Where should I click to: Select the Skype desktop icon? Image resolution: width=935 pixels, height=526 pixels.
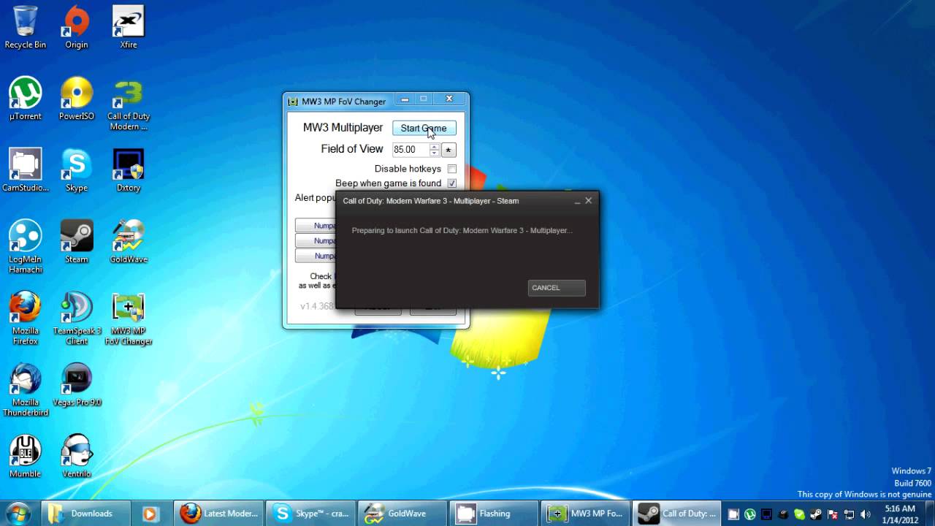[x=76, y=170]
